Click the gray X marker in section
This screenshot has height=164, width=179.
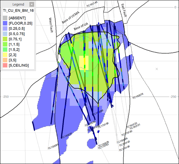tap(157, 69)
